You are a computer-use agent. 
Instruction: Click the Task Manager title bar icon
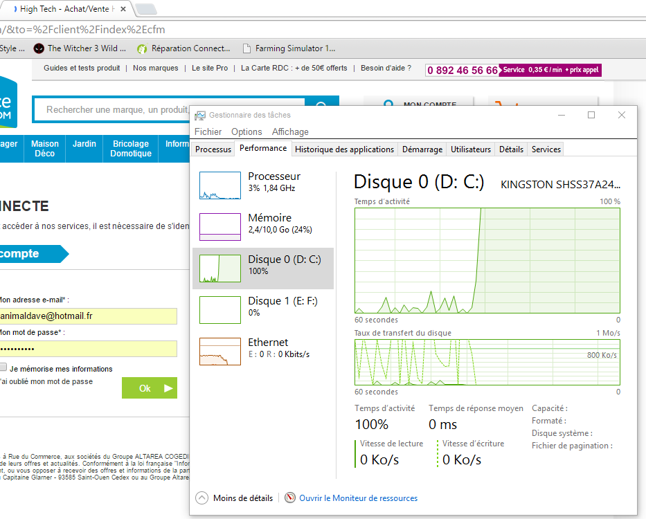(200, 116)
